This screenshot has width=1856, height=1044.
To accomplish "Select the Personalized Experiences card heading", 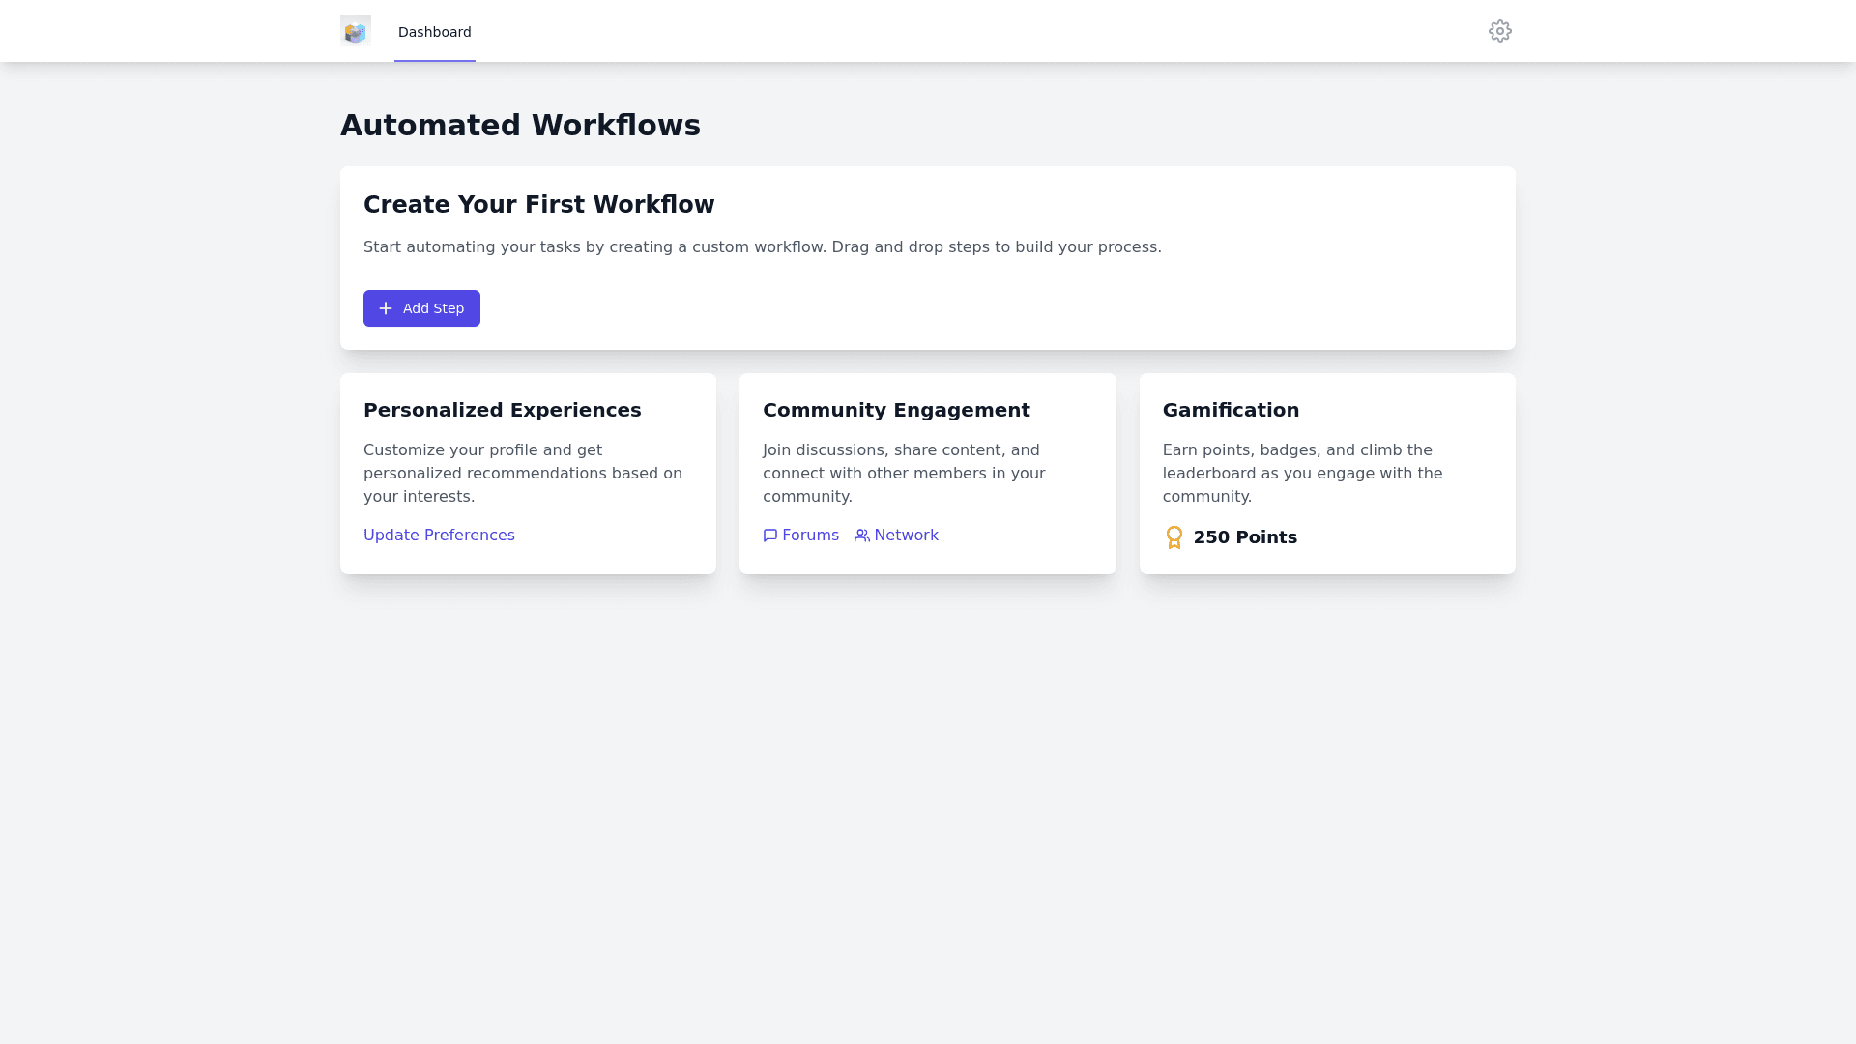I will coord(502,410).
